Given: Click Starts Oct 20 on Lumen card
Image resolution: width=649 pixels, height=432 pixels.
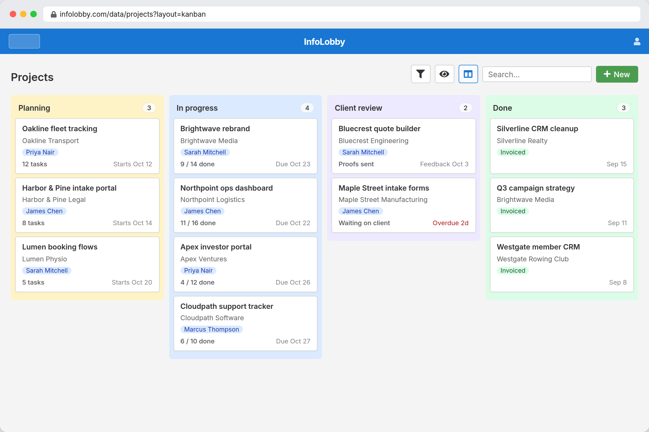Looking at the screenshot, I should (132, 282).
